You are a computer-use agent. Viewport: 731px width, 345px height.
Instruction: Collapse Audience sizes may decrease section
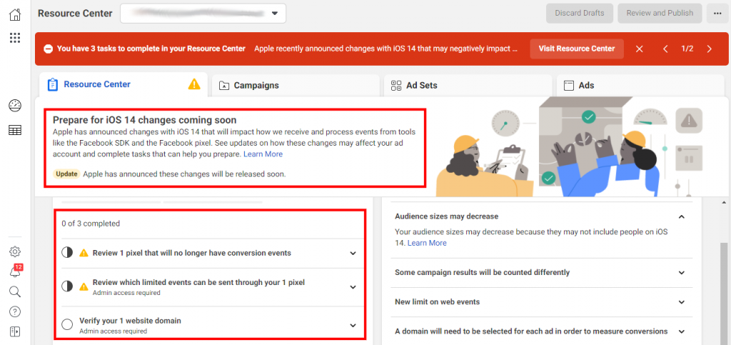click(681, 216)
